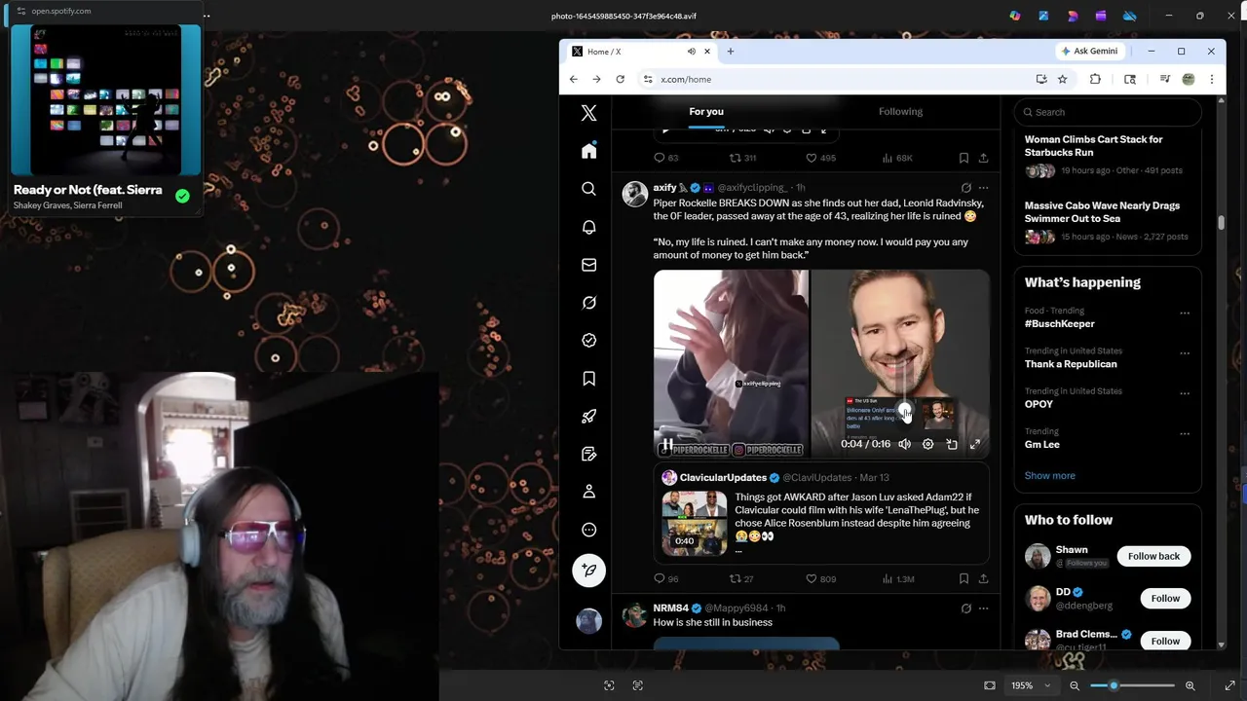The image size is (1247, 701).
Task: Open the 195% zoom dropdown in Photos
Action: (x=1031, y=685)
